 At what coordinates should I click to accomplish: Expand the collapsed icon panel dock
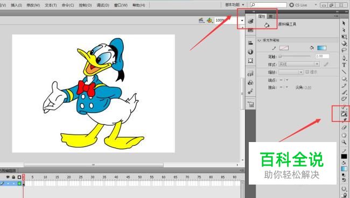254,11
